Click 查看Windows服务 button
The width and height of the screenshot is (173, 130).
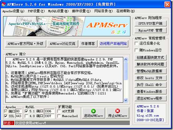151,92
